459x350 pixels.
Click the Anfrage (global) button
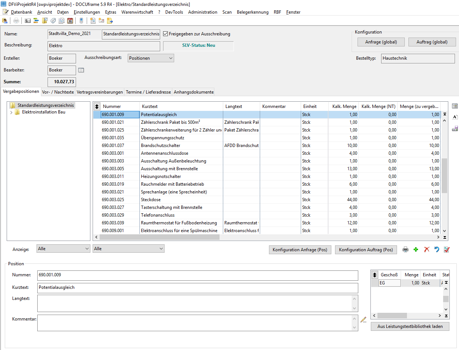381,42
